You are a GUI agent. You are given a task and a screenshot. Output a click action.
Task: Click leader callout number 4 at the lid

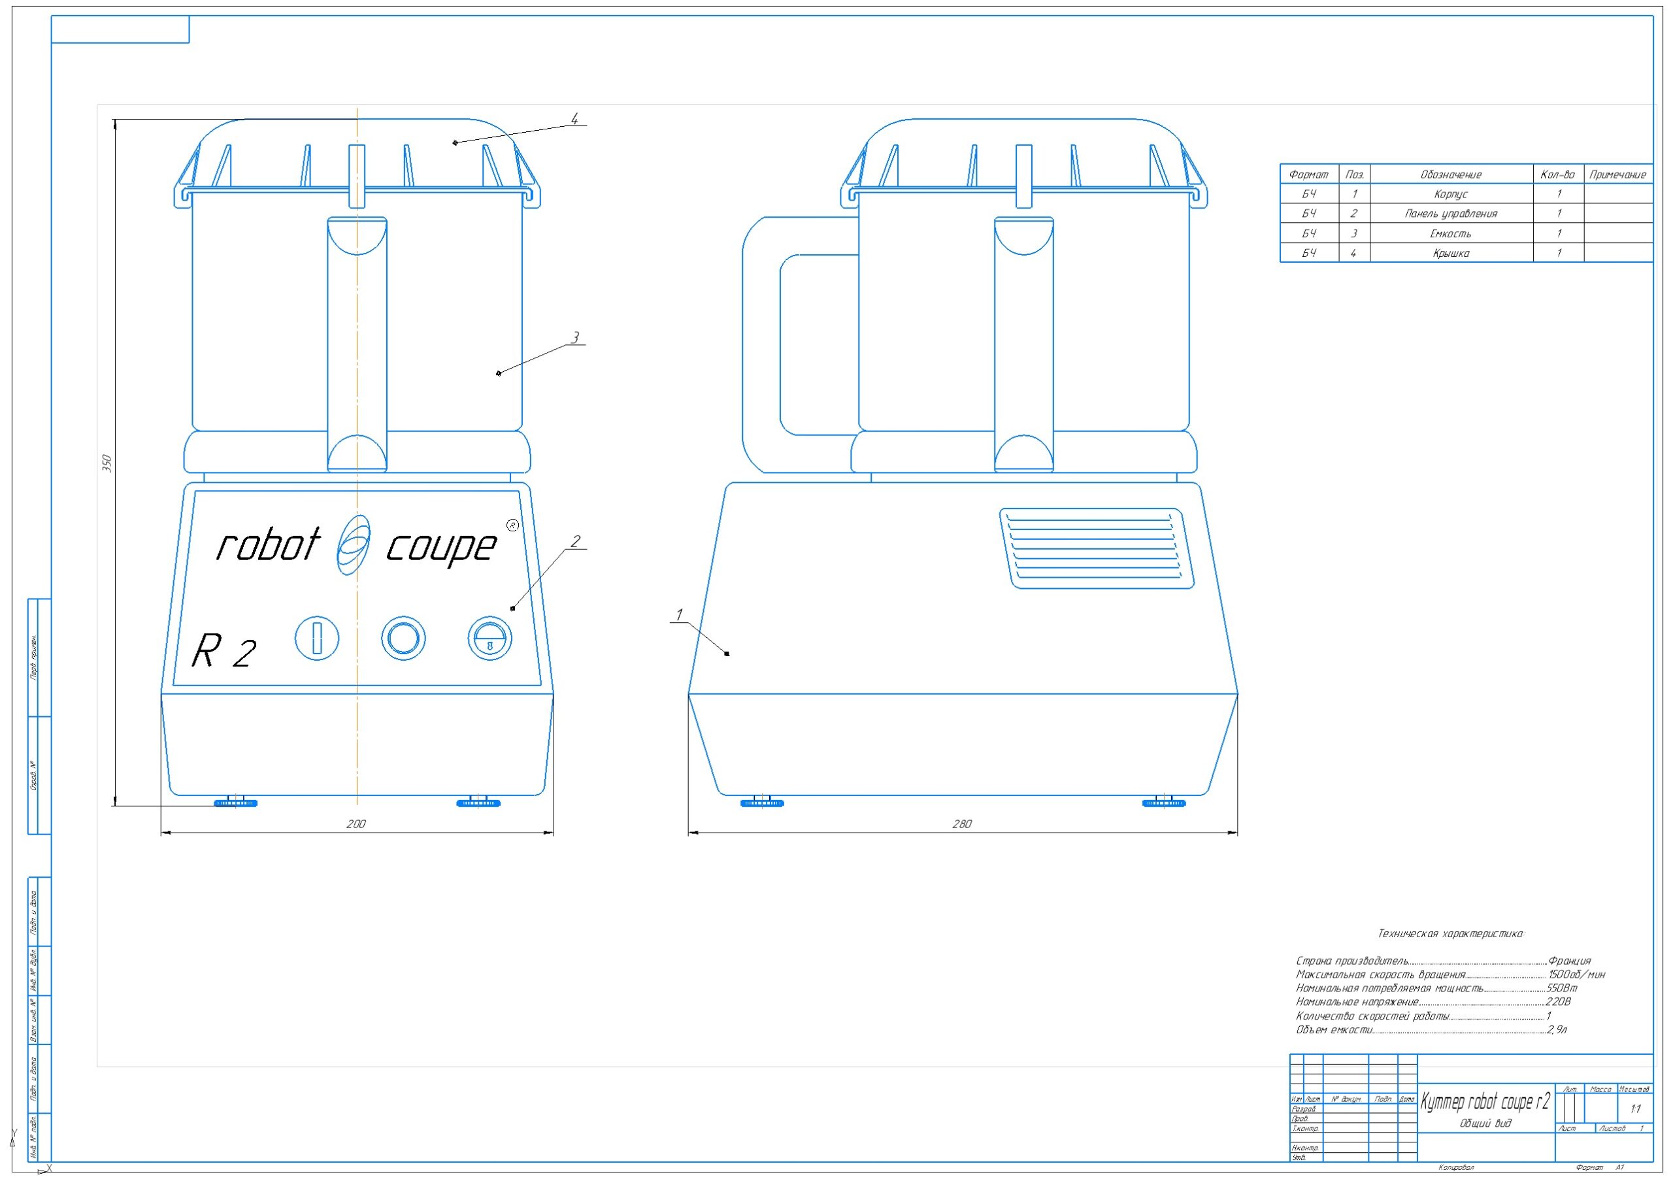574,119
